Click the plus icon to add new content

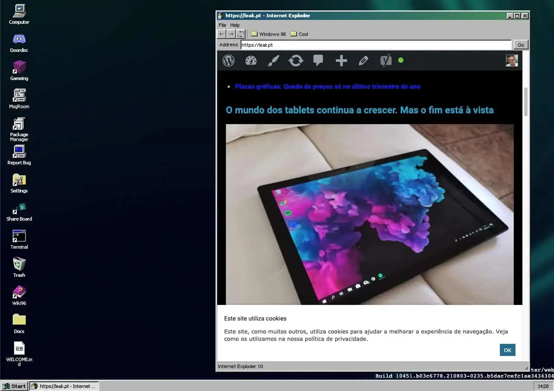coord(341,61)
